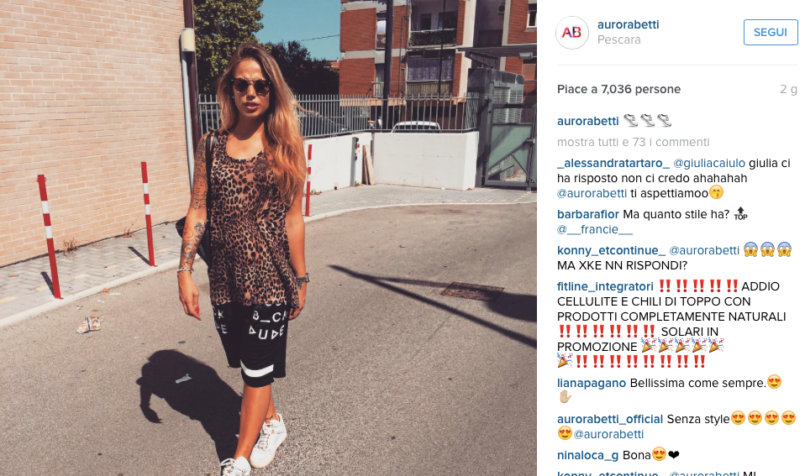Open ninaloca_g commenter profile
Viewport: 805px width, 476px height.
pyautogui.click(x=588, y=455)
